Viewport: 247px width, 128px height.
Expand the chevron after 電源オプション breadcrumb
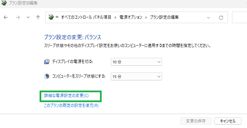146,17
